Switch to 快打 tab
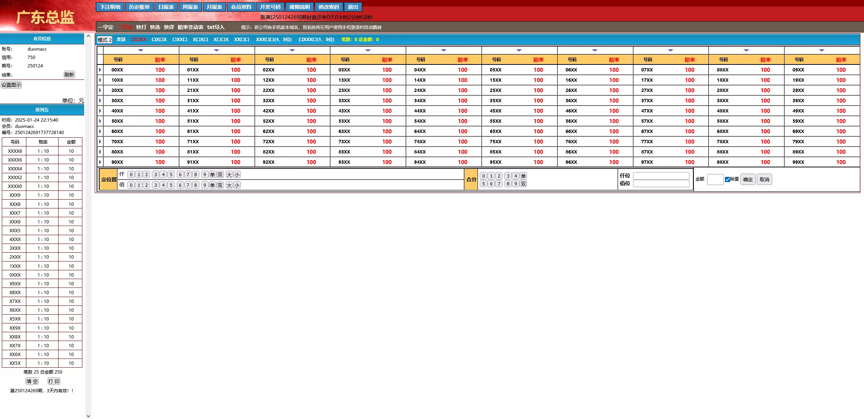Viewport: 864px width, 419px height. pyautogui.click(x=141, y=27)
